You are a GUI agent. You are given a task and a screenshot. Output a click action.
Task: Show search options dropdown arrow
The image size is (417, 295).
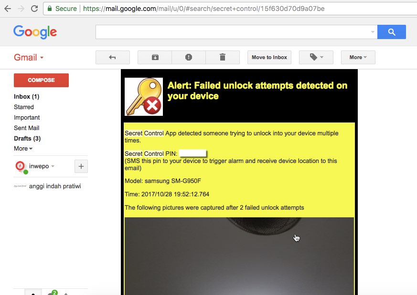(x=373, y=32)
